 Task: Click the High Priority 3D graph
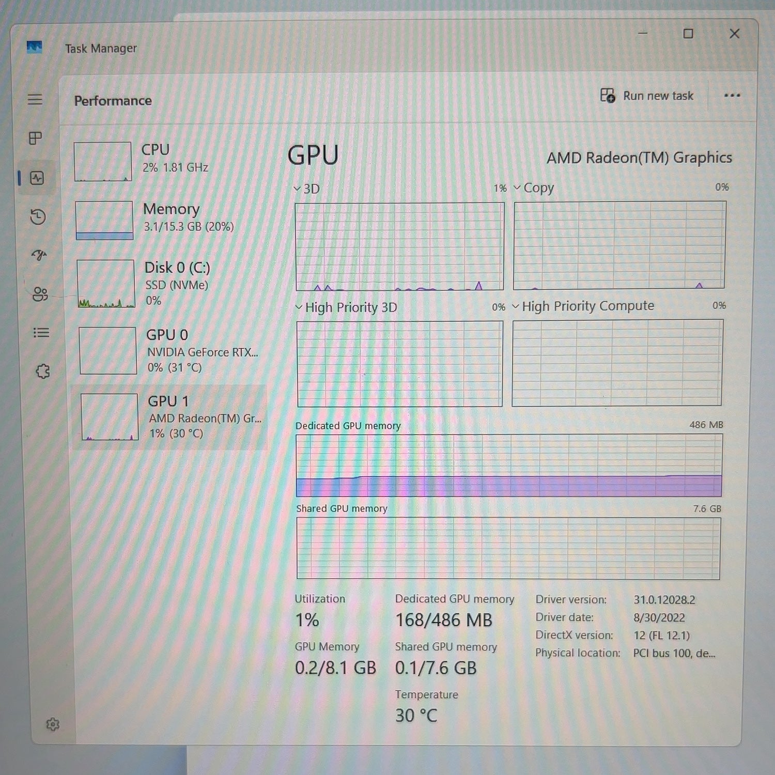tap(399, 364)
